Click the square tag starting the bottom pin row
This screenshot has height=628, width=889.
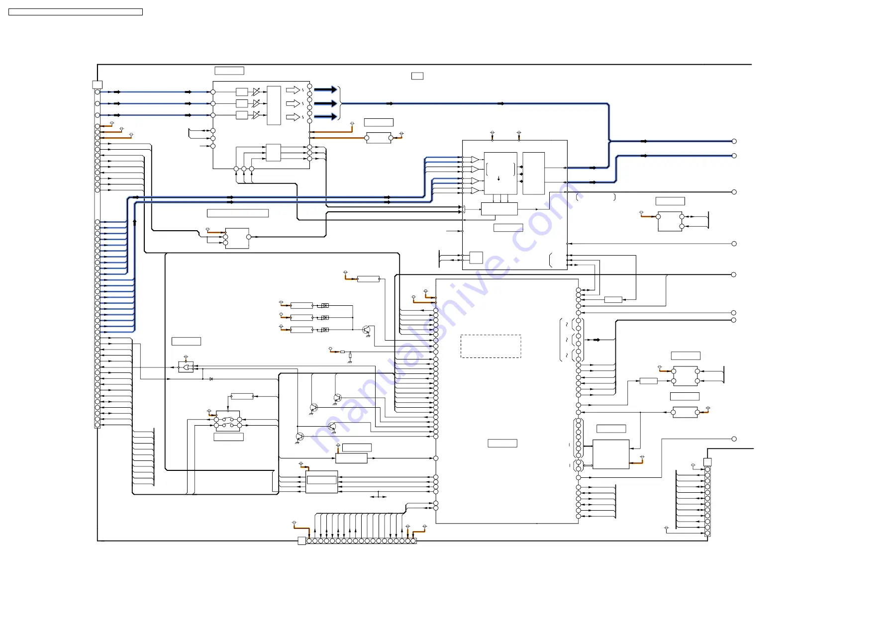301,541
